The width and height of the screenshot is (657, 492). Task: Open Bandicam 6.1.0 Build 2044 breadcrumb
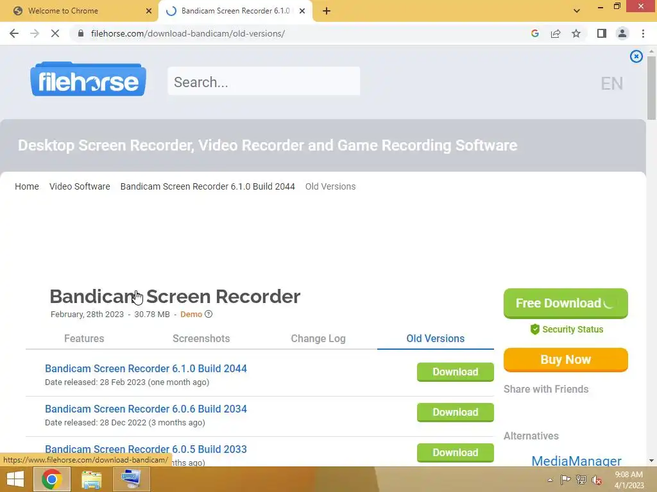(207, 186)
